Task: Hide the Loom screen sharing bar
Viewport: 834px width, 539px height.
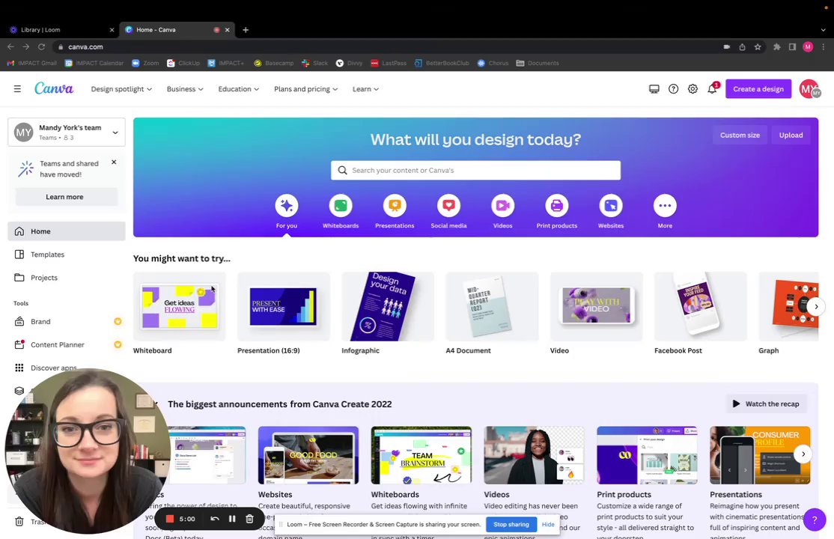Action: click(548, 524)
